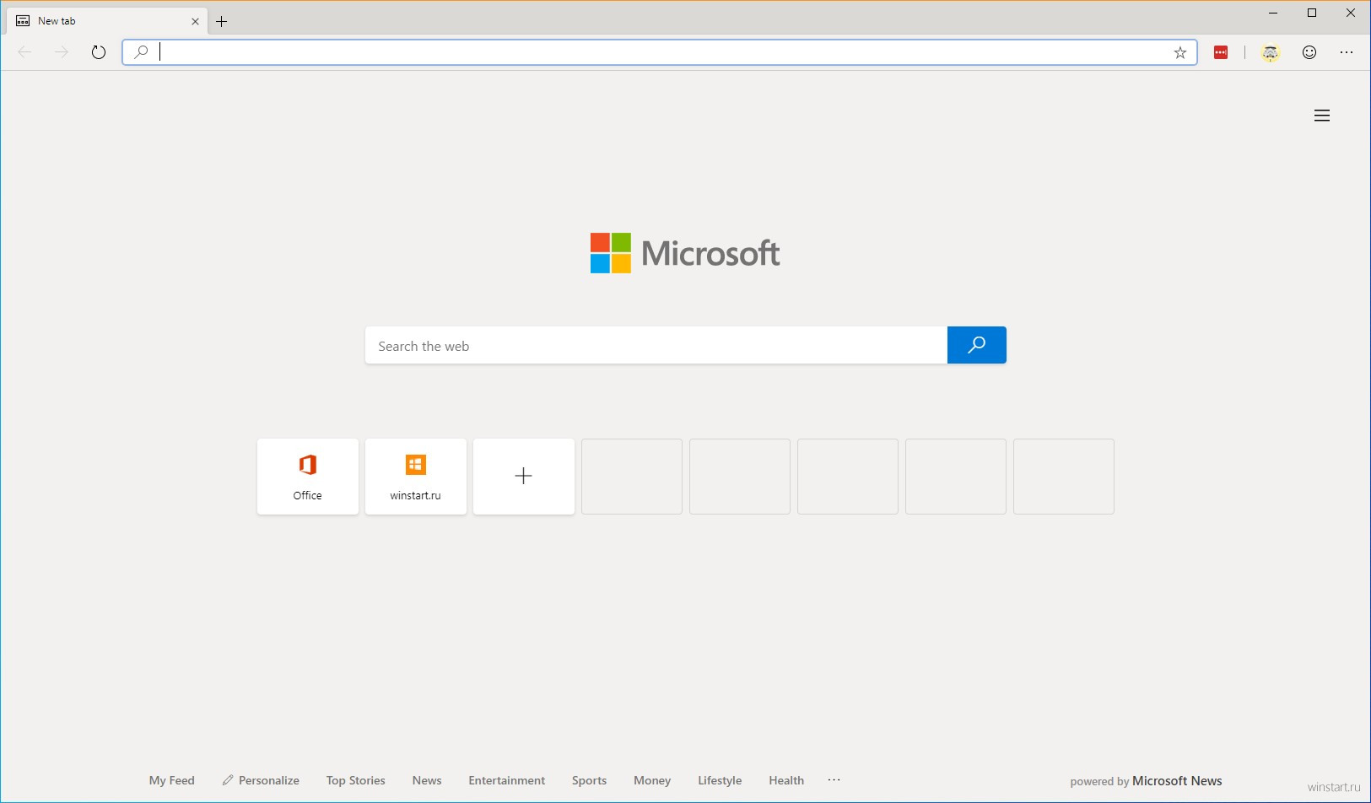Screen dimensions: 1371x803
Task: Open the Sports category
Action: pos(589,780)
